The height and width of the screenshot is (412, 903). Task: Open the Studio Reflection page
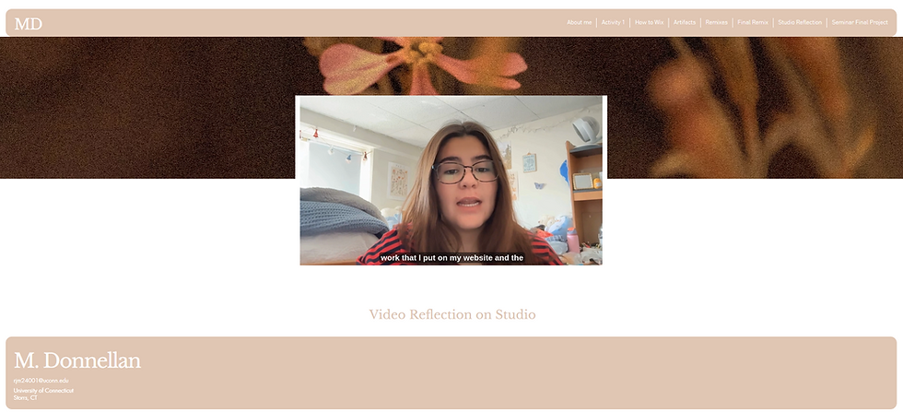tap(800, 22)
